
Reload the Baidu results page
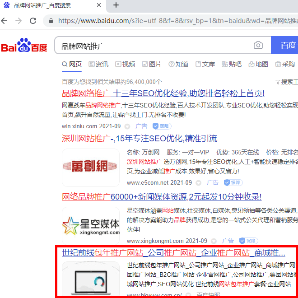[33, 20]
